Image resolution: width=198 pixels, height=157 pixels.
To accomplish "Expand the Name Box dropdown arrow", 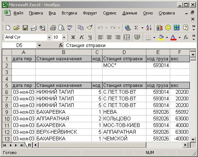I will pos(39,46).
